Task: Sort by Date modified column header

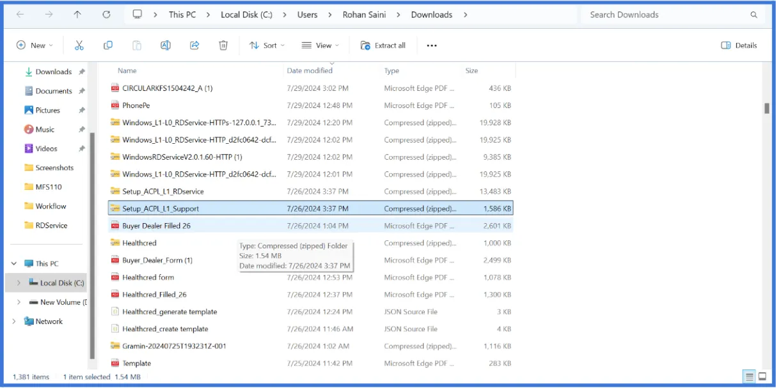Action: 310,71
